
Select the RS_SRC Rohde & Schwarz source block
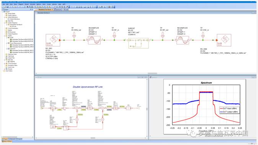pyautogui.click(x=53, y=40)
